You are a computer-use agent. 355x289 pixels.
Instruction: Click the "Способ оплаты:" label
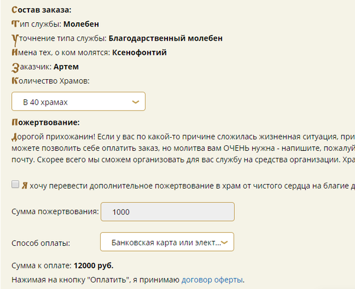pos(41,243)
